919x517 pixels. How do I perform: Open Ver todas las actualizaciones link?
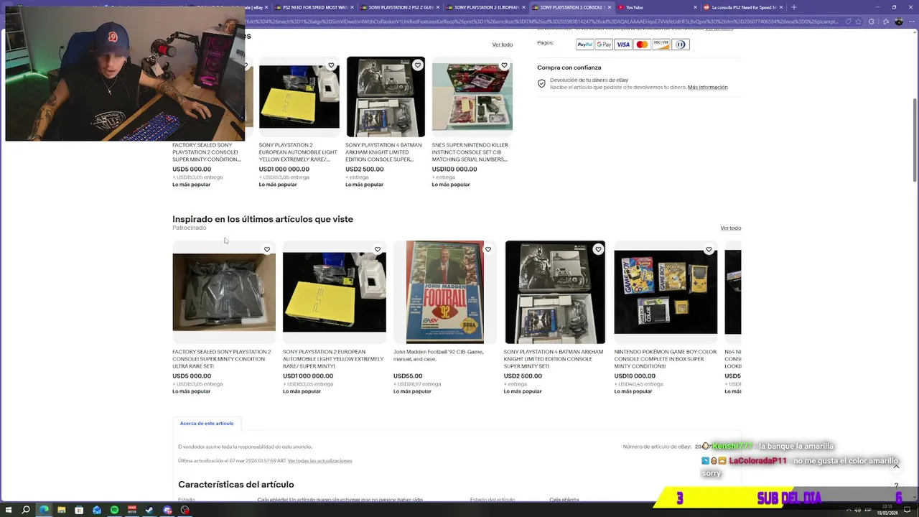(x=319, y=461)
